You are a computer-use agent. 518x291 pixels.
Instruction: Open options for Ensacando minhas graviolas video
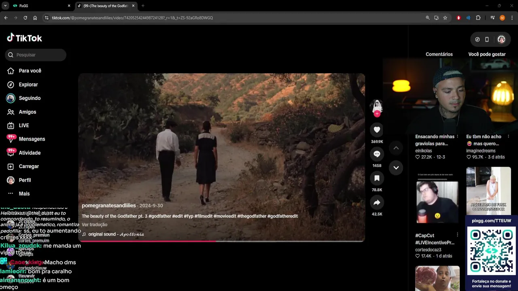click(x=457, y=137)
